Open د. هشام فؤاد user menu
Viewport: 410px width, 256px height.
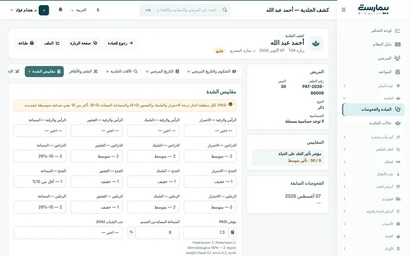coord(29,10)
